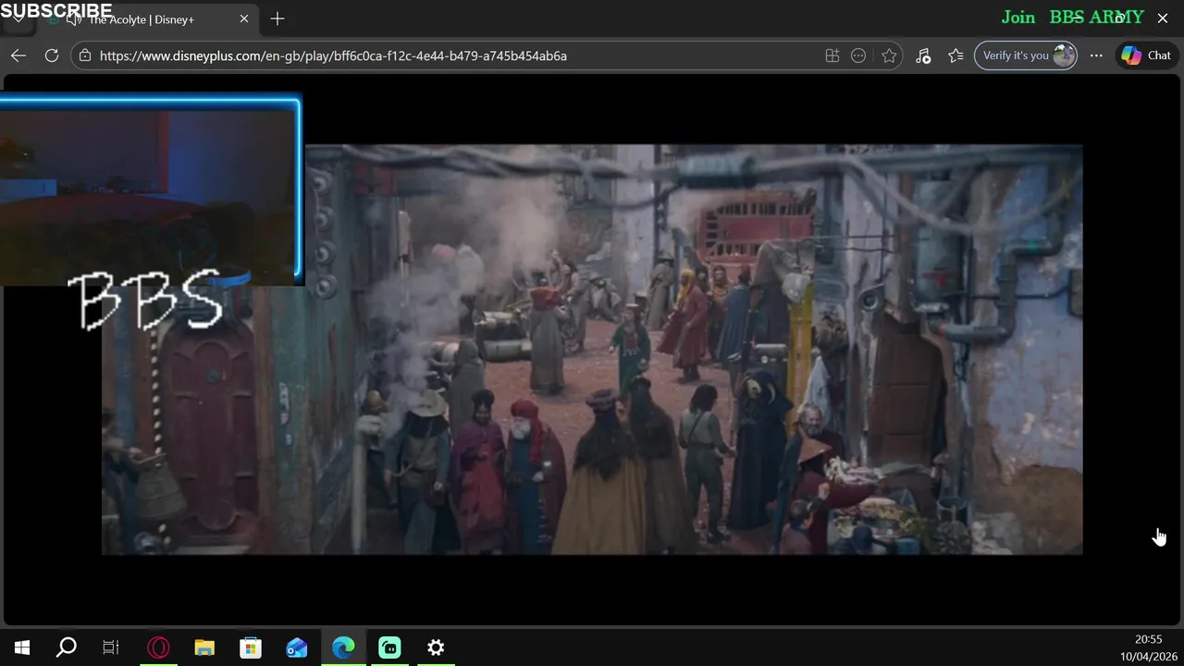
Task: Open the Windows Start menu
Action: point(22,647)
